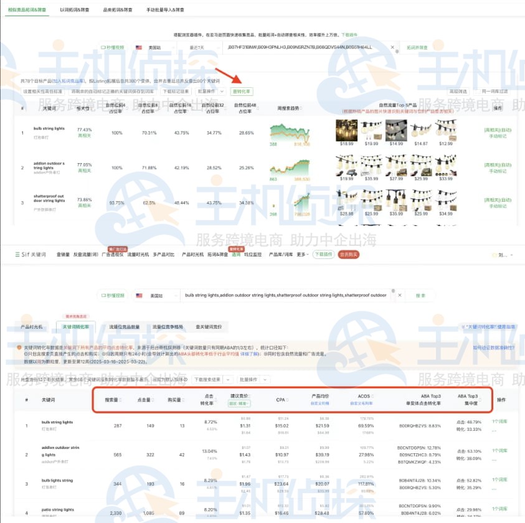The image size is (525, 523).
Task: Open first thumbnail in shatterproof outdoor row
Action: click(346, 200)
